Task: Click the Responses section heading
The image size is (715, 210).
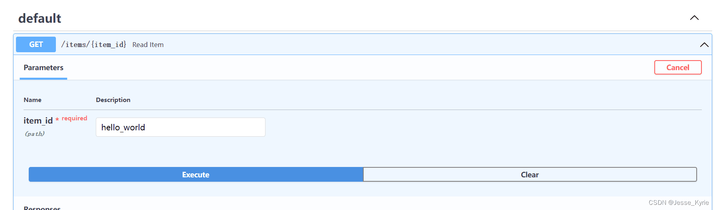Action: click(42, 208)
